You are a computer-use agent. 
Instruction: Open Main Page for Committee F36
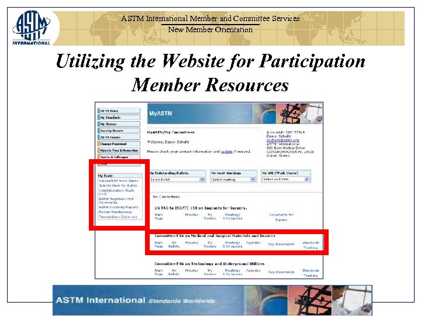pos(158,272)
